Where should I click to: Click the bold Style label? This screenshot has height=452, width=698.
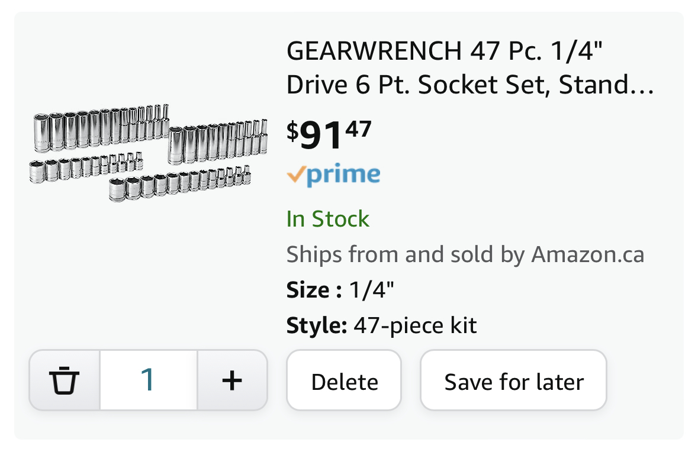click(316, 325)
